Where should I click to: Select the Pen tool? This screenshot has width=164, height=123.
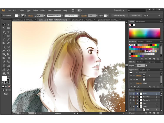pos(4,32)
